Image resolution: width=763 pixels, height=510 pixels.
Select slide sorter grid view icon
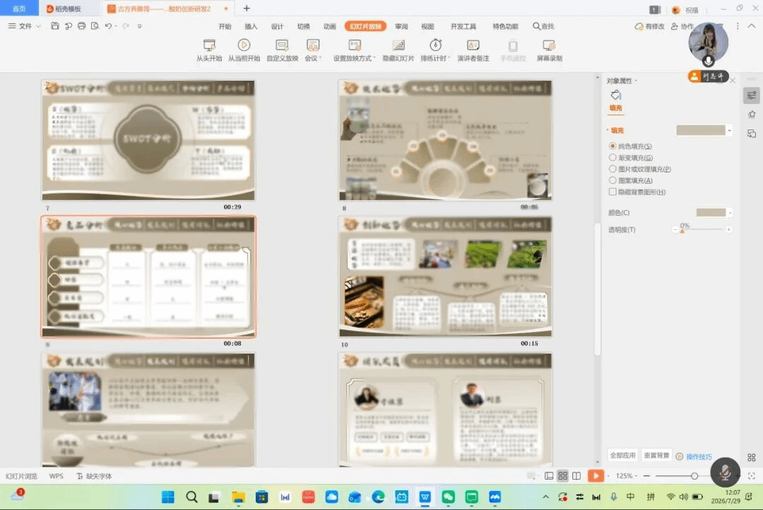pos(562,476)
